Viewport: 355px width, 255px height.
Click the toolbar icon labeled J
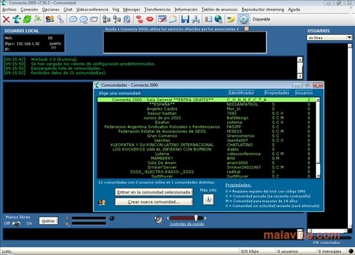pyautogui.click(x=117, y=19)
